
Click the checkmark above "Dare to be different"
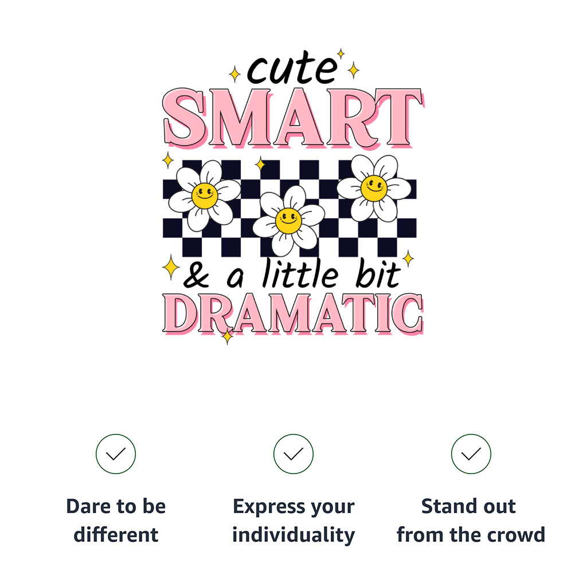click(116, 454)
